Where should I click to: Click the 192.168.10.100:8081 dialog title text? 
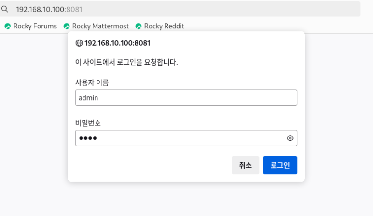pyautogui.click(x=117, y=43)
